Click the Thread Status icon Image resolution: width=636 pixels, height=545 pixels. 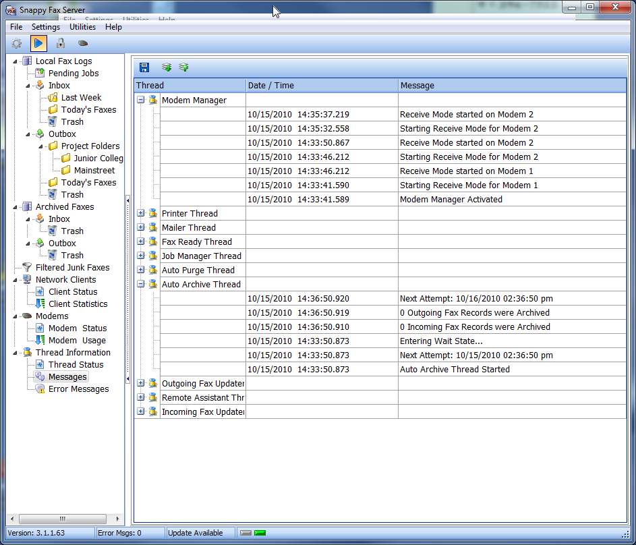40,364
